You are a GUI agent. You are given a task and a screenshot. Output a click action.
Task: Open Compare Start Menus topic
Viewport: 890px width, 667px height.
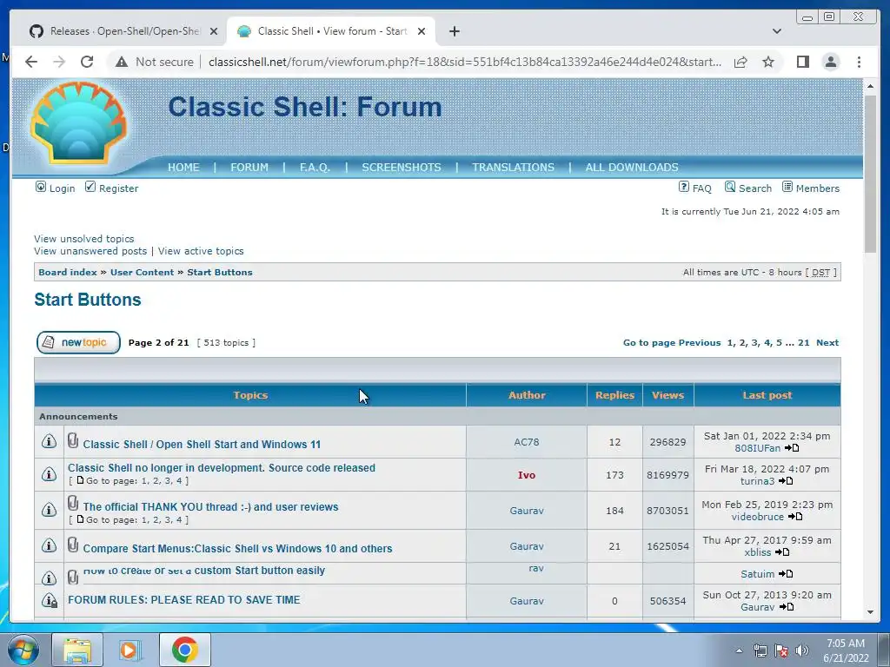[237, 549]
